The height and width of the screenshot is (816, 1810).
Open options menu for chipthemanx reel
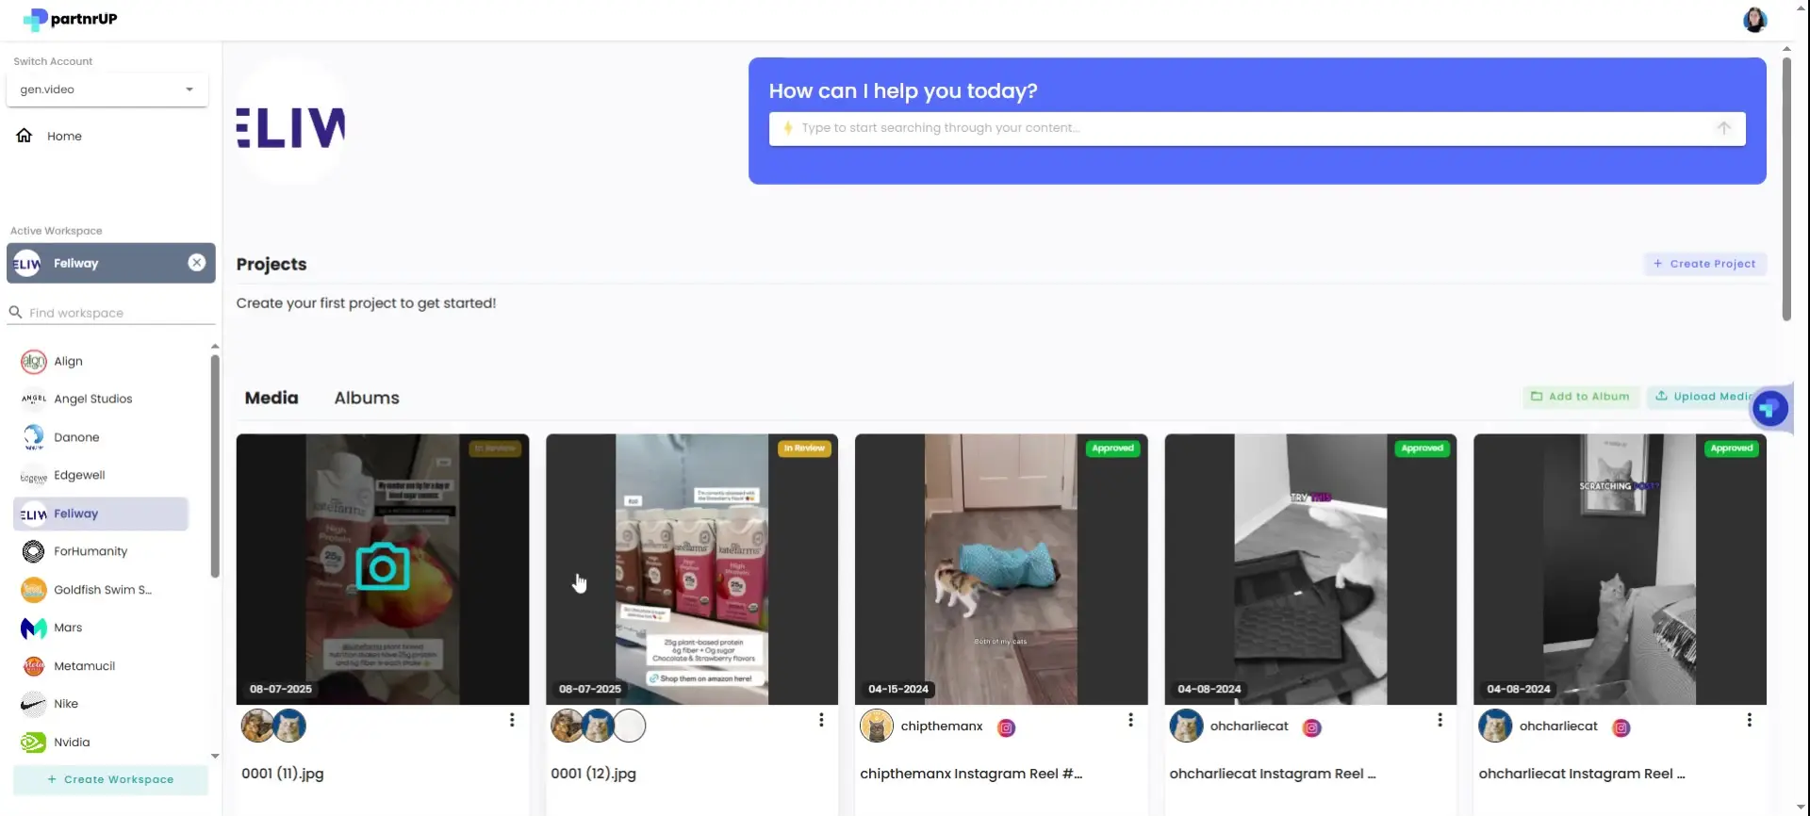(1130, 720)
